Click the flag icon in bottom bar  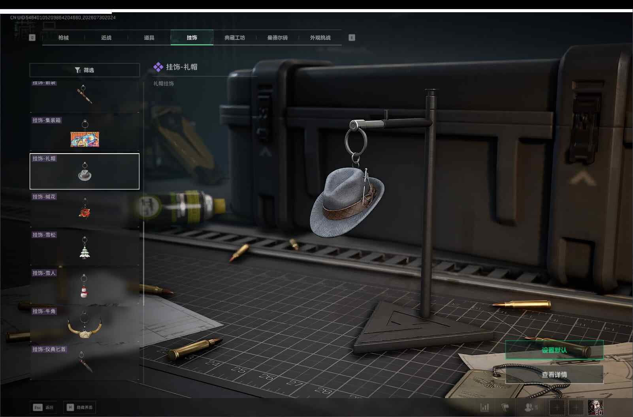coord(505,407)
